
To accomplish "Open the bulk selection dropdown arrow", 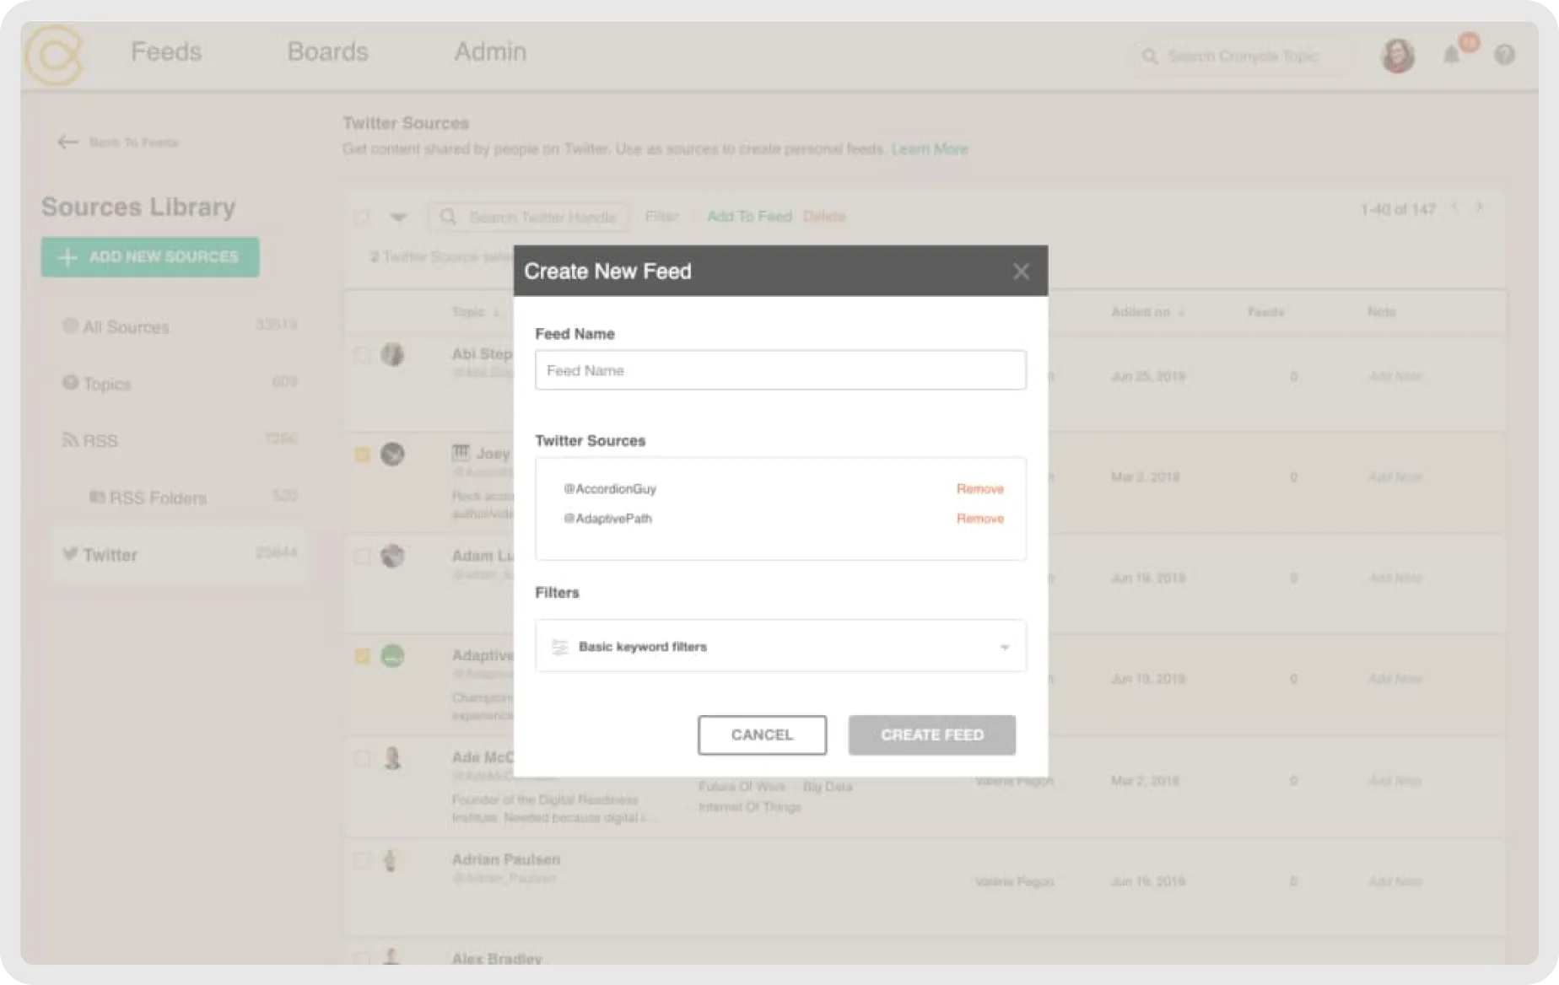I will pyautogui.click(x=398, y=218).
